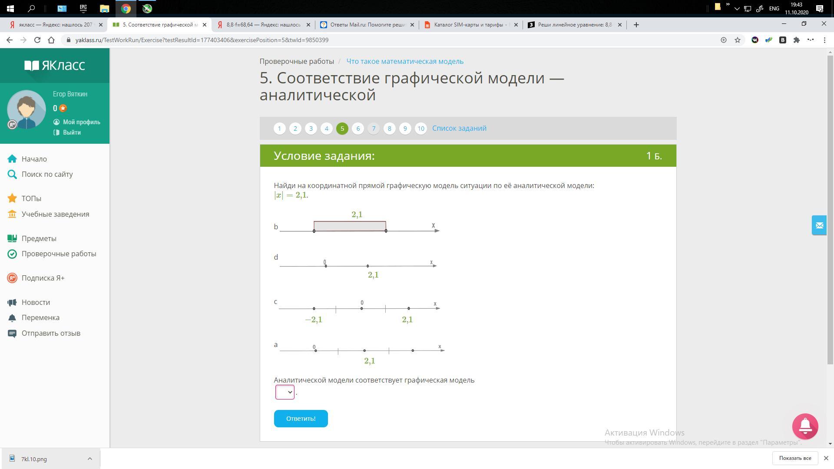Reload the page with refresh icon
Image resolution: width=834 pixels, height=469 pixels.
(37, 40)
